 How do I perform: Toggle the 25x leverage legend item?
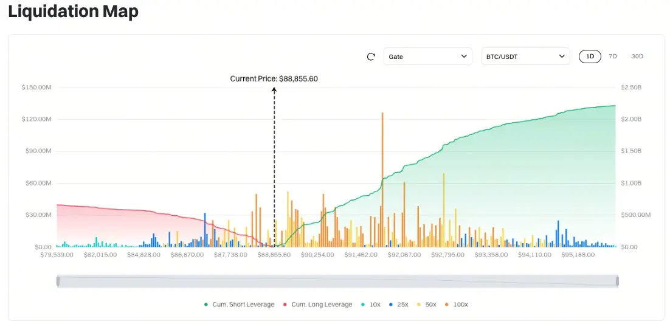point(399,305)
